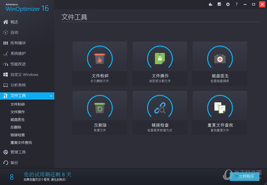
Task: Select 文件粉碎 submenu entry in sidebar
Action: coord(17,104)
